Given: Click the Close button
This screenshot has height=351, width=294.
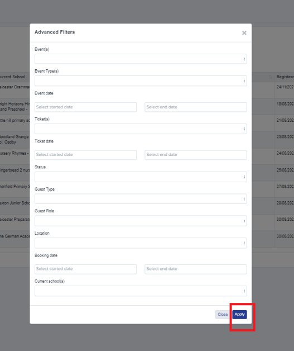Looking at the screenshot, I should coord(223,315).
